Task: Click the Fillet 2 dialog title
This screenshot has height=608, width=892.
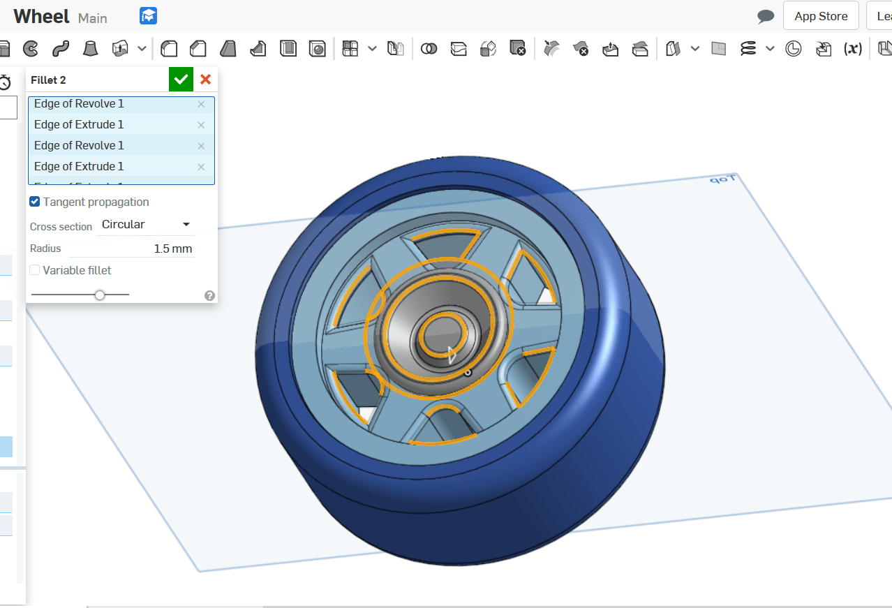Action: point(48,80)
